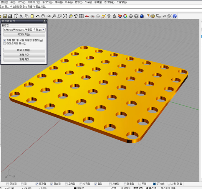
Task: Click the Zoom selected icon
Action: [70, 16]
